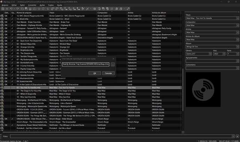Expand the Artista do álbum dropdown

(x=238, y=40)
